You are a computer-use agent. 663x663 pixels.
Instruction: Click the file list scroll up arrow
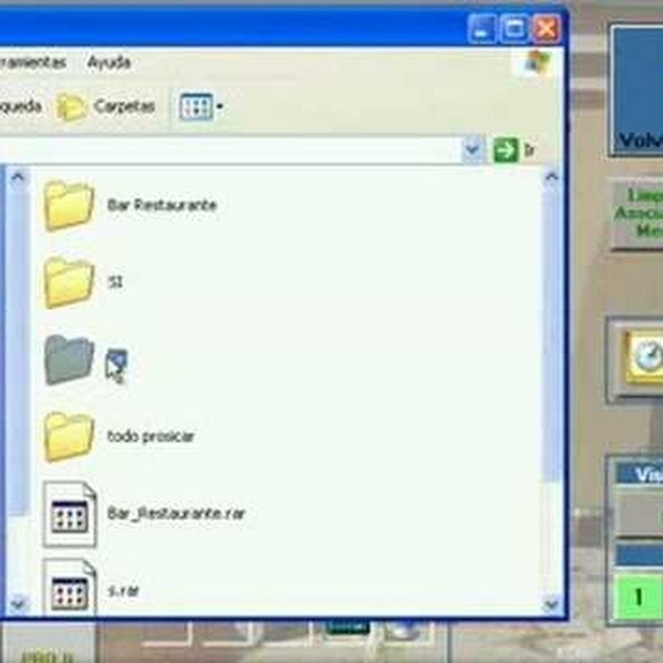[x=551, y=177]
